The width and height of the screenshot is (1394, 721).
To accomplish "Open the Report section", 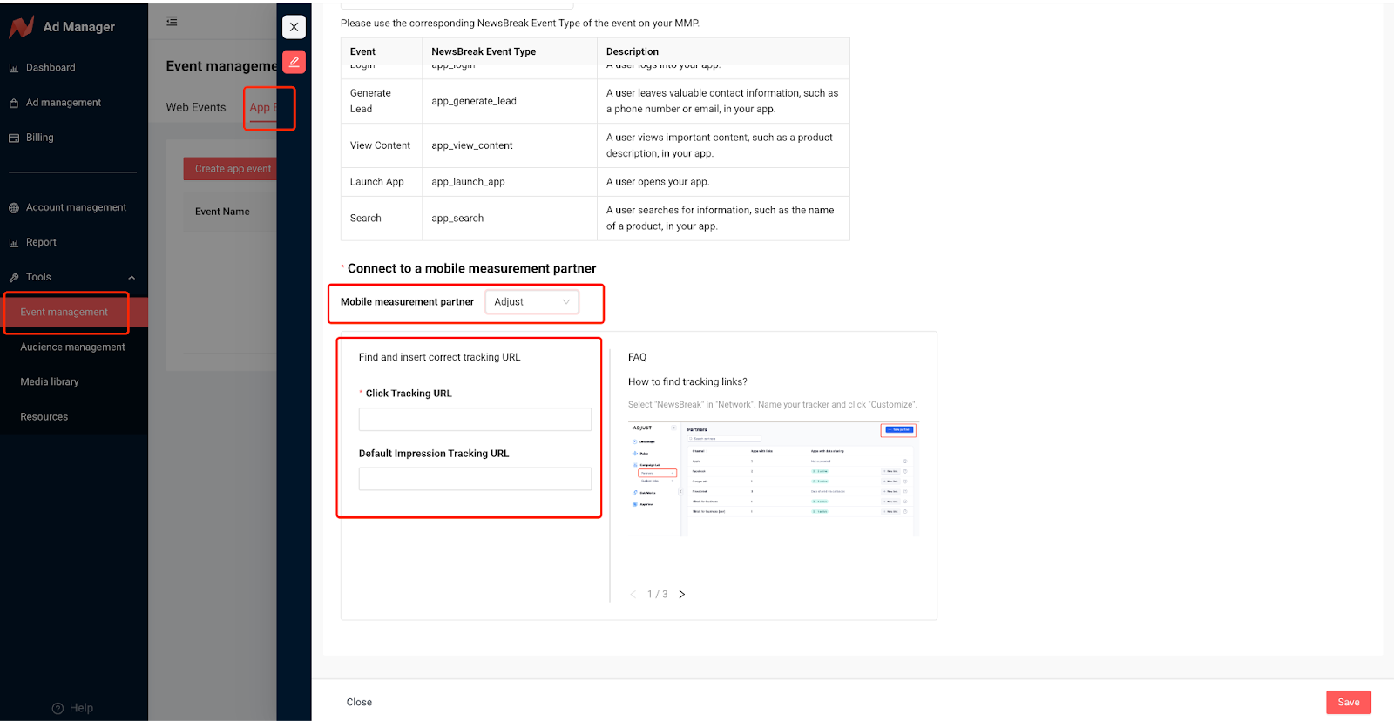I will (41, 242).
